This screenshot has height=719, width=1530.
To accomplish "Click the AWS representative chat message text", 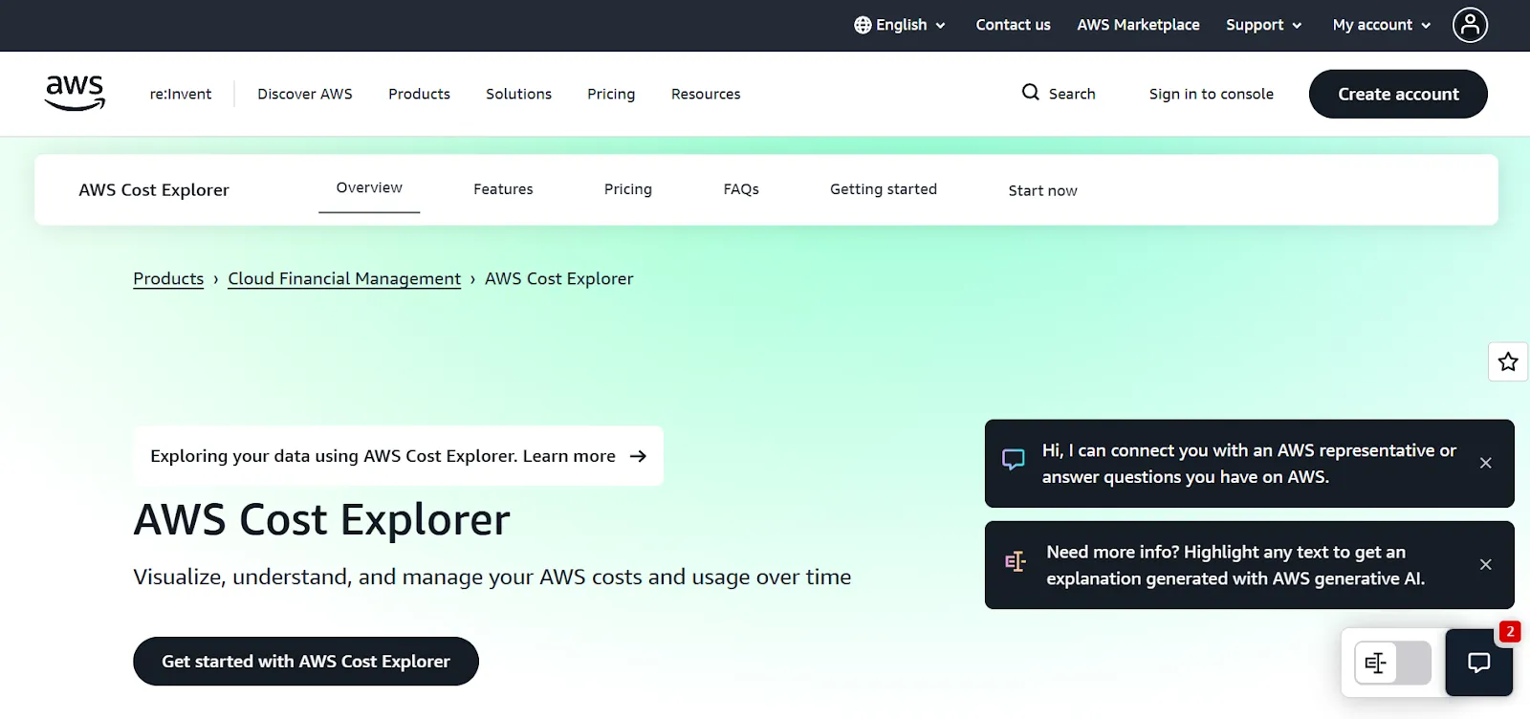I will tap(1249, 464).
